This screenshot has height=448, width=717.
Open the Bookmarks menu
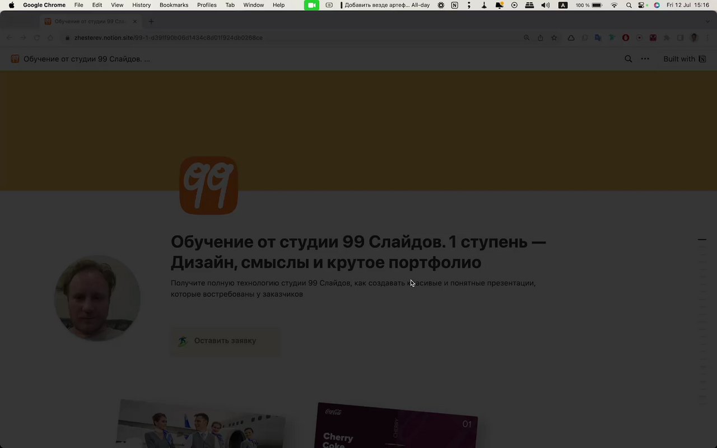pyautogui.click(x=174, y=5)
